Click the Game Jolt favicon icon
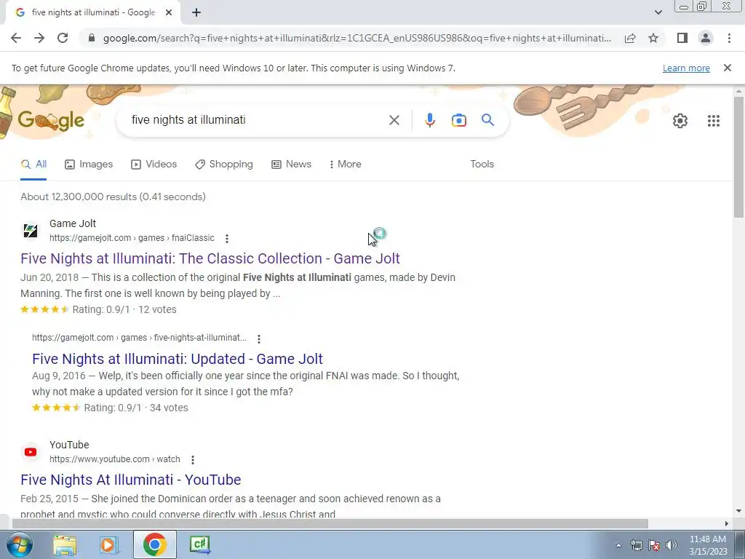 (31, 231)
